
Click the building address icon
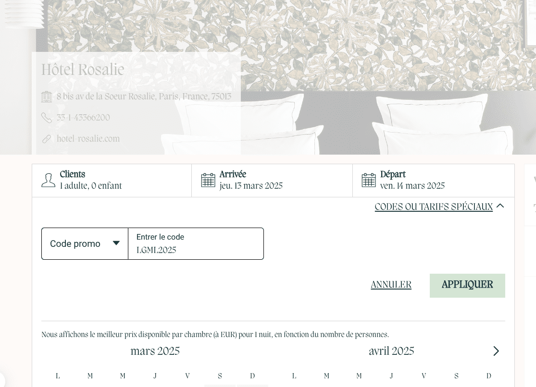point(46,97)
